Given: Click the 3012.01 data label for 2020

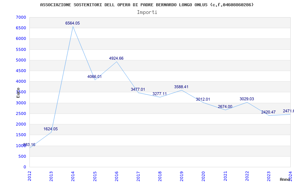Looking at the screenshot, I should point(203,99).
